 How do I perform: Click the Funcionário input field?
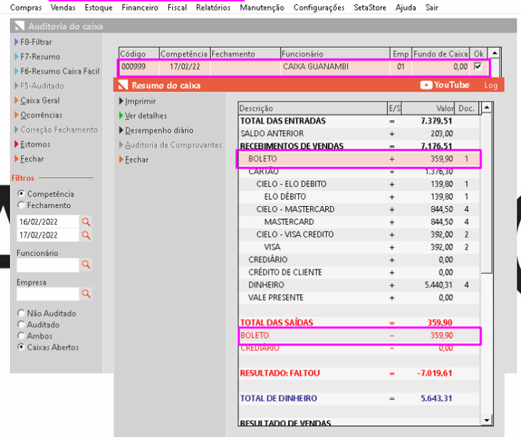[48, 265]
